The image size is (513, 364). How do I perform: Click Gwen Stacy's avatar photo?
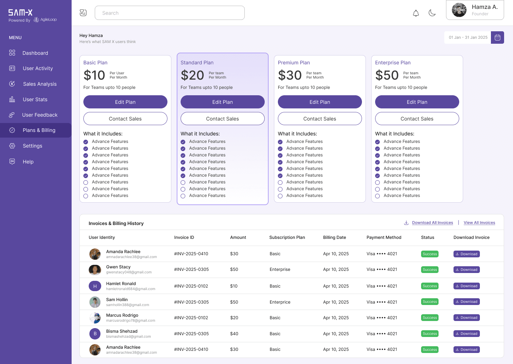95,270
